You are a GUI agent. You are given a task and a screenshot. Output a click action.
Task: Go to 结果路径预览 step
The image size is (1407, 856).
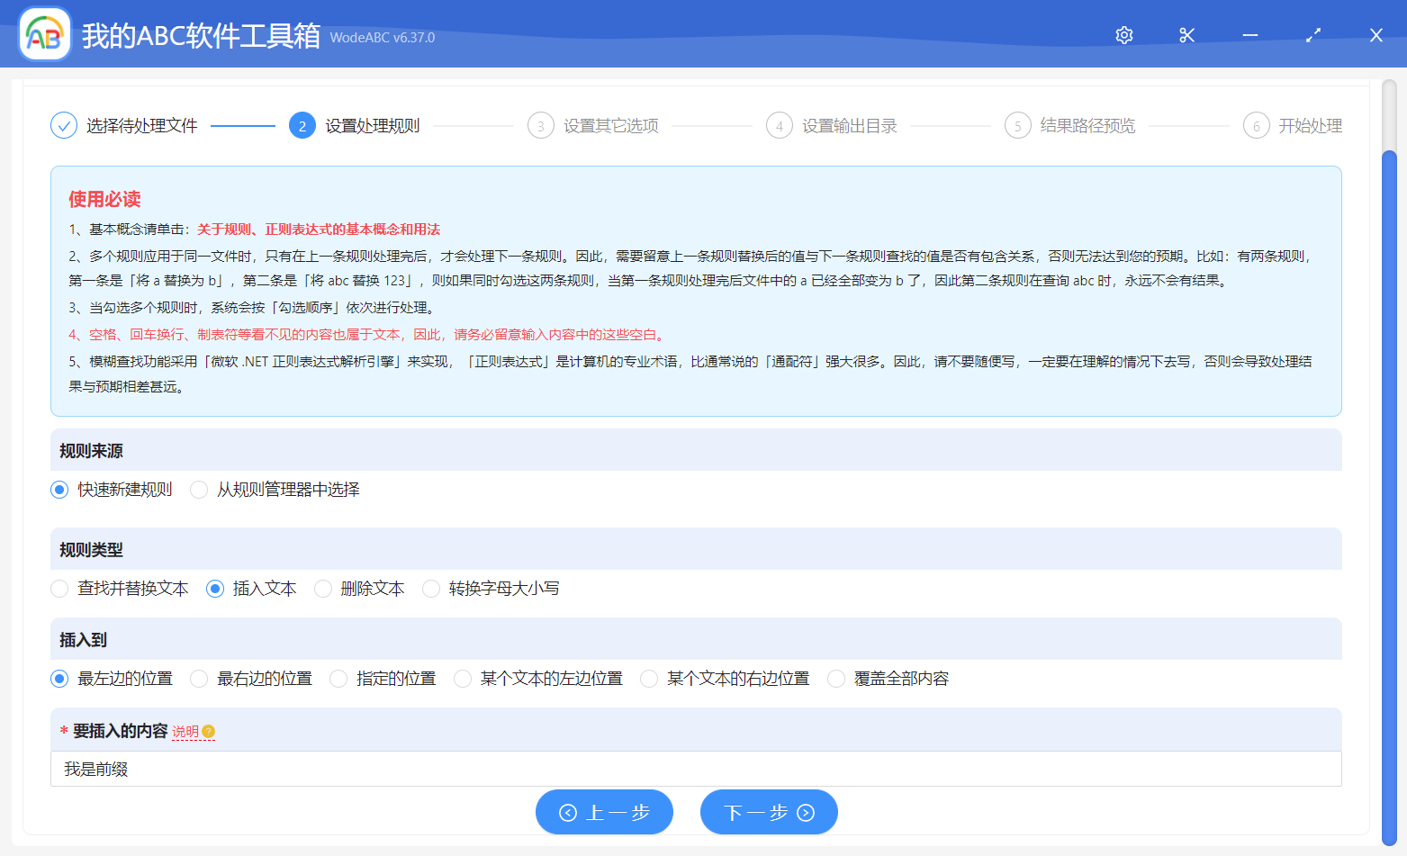point(1087,126)
